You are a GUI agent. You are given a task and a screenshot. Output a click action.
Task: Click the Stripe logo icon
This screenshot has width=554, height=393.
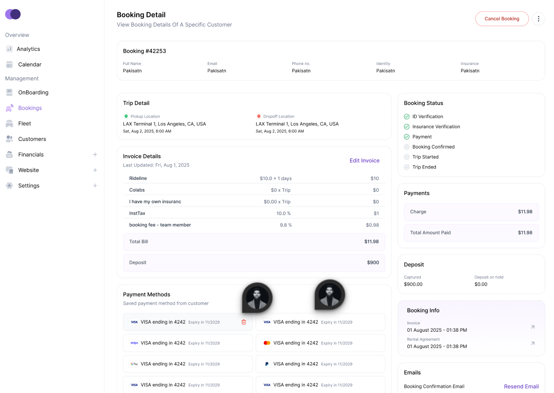click(134, 343)
